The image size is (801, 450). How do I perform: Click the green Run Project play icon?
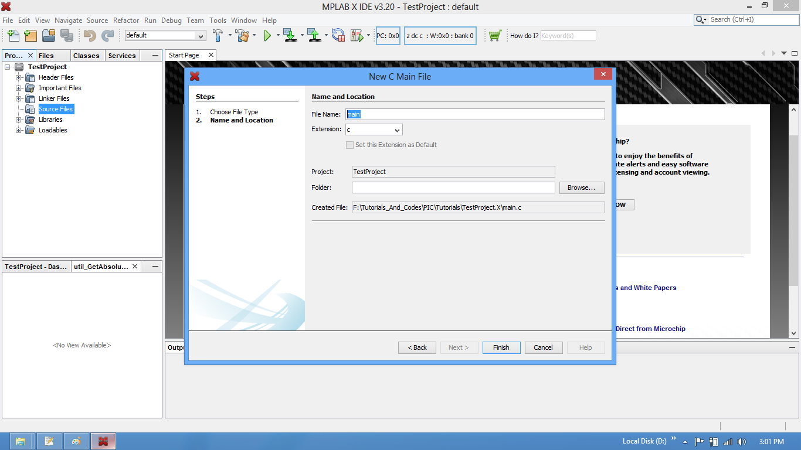click(267, 36)
